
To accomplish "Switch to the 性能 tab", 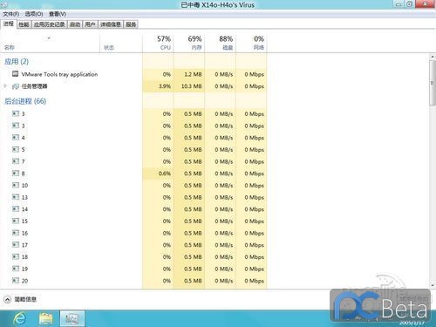I will coord(24,24).
